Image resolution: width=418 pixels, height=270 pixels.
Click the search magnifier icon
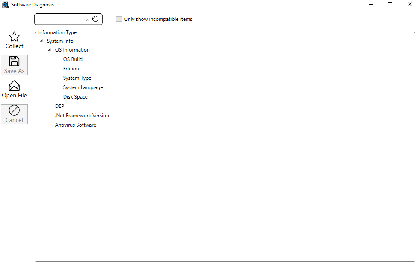coord(96,19)
